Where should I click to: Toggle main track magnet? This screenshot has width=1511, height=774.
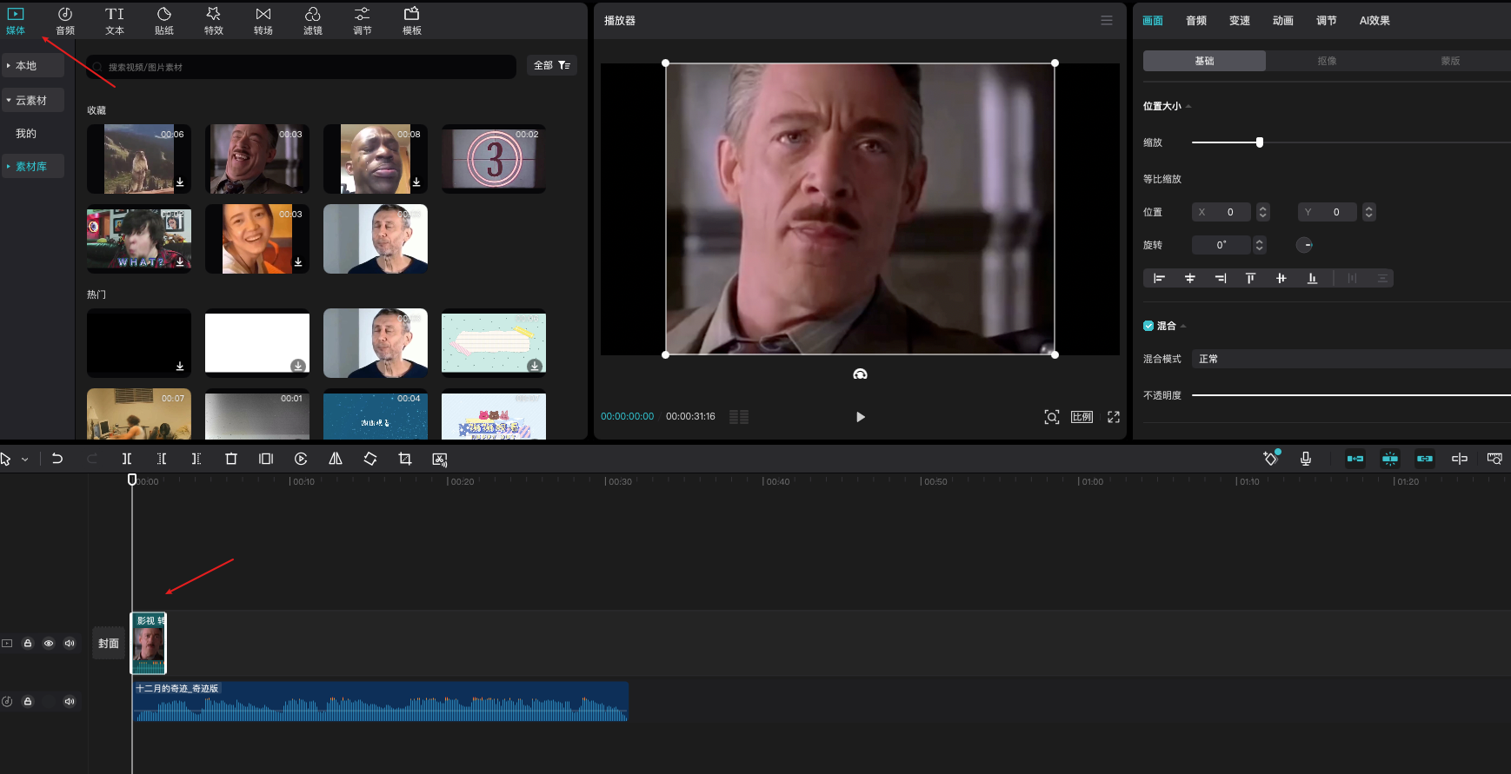pos(1355,459)
